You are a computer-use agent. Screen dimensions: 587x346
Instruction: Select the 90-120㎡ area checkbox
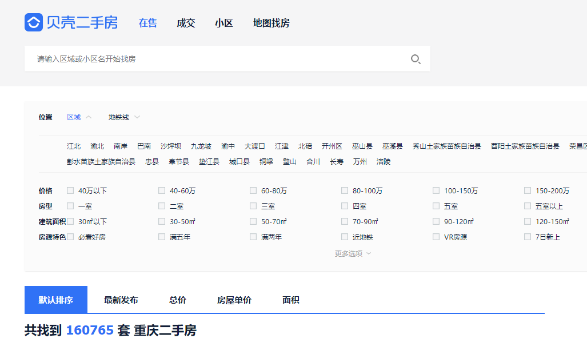[x=436, y=221]
